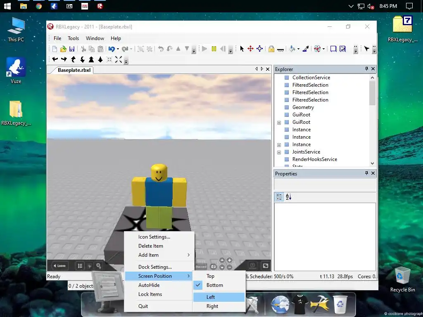Click the Paste clipboard icon

(x=100, y=49)
